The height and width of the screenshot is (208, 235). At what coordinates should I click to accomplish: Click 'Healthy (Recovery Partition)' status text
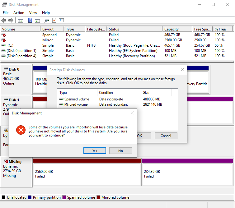(x=132, y=56)
